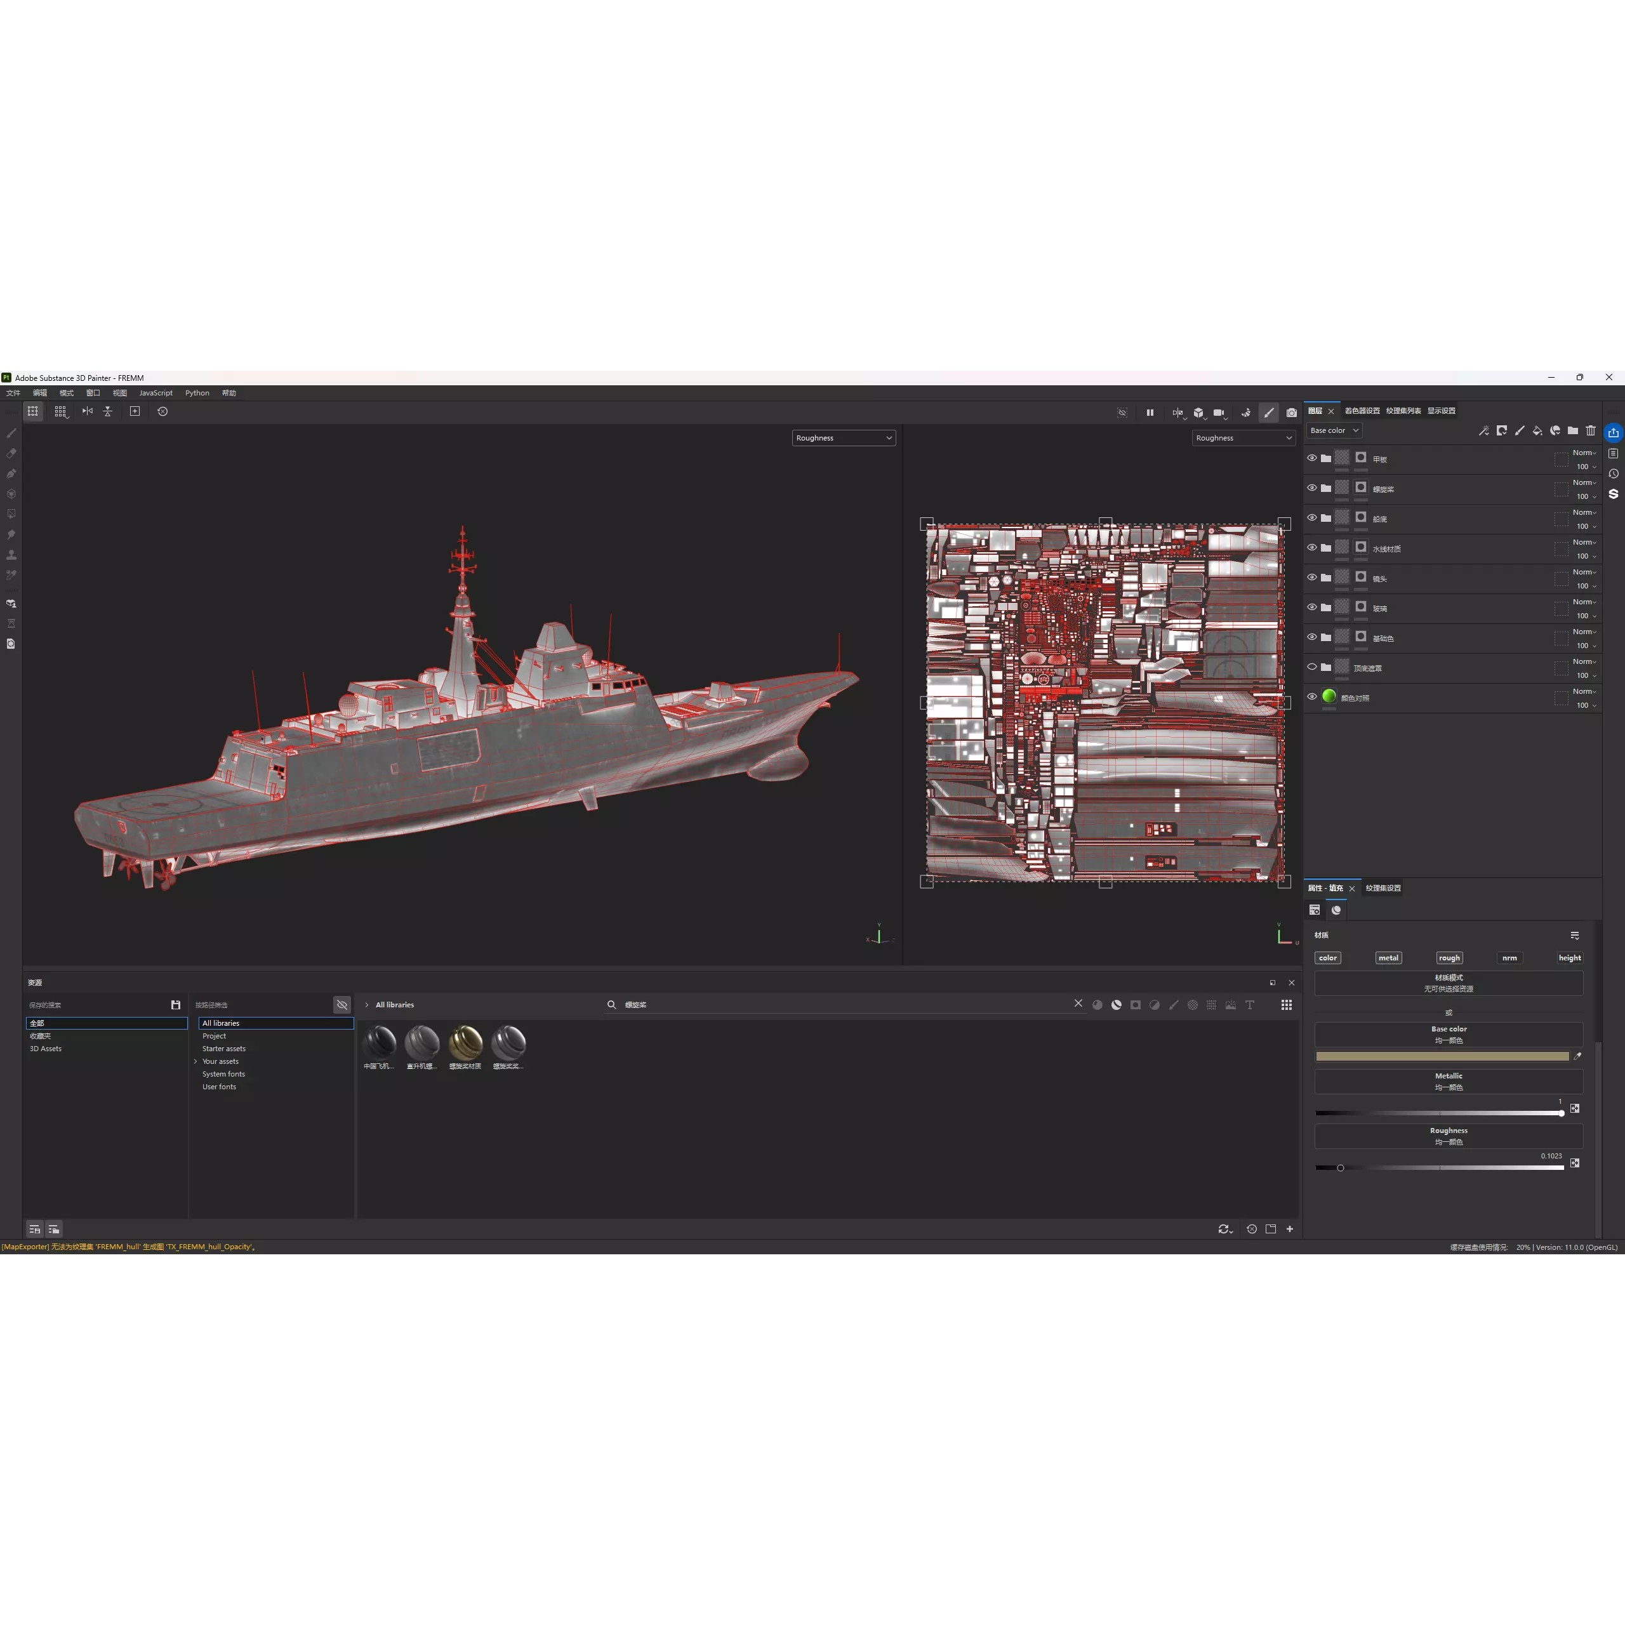Viewport: 1625px width, 1625px height.
Task: Pause the texturing engine computations
Action: coord(1151,412)
